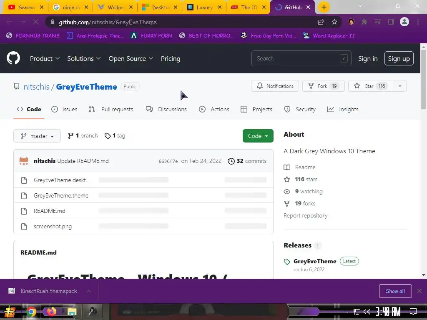Open the Discussions tab
This screenshot has width=427, height=320.
tap(166, 109)
